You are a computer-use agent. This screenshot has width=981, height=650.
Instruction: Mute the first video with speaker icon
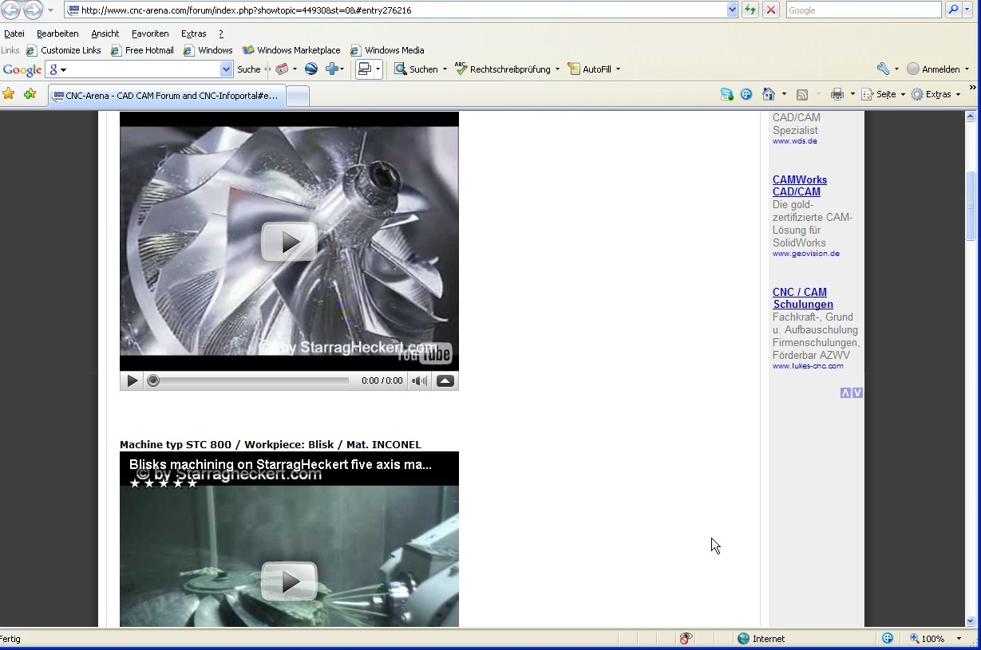(419, 381)
